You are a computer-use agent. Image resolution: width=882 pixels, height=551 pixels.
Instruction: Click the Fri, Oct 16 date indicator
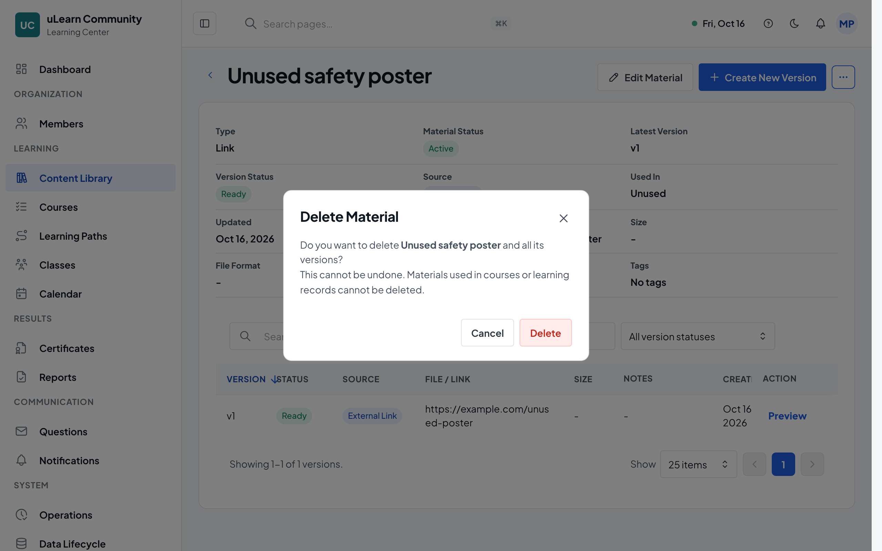coord(718,24)
